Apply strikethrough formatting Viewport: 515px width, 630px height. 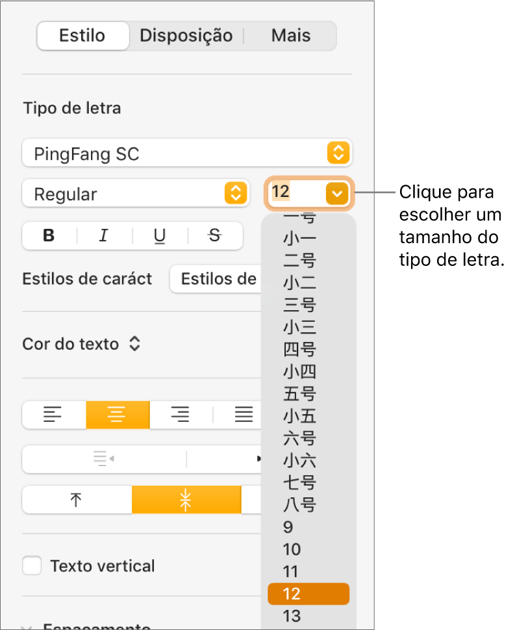click(x=214, y=235)
